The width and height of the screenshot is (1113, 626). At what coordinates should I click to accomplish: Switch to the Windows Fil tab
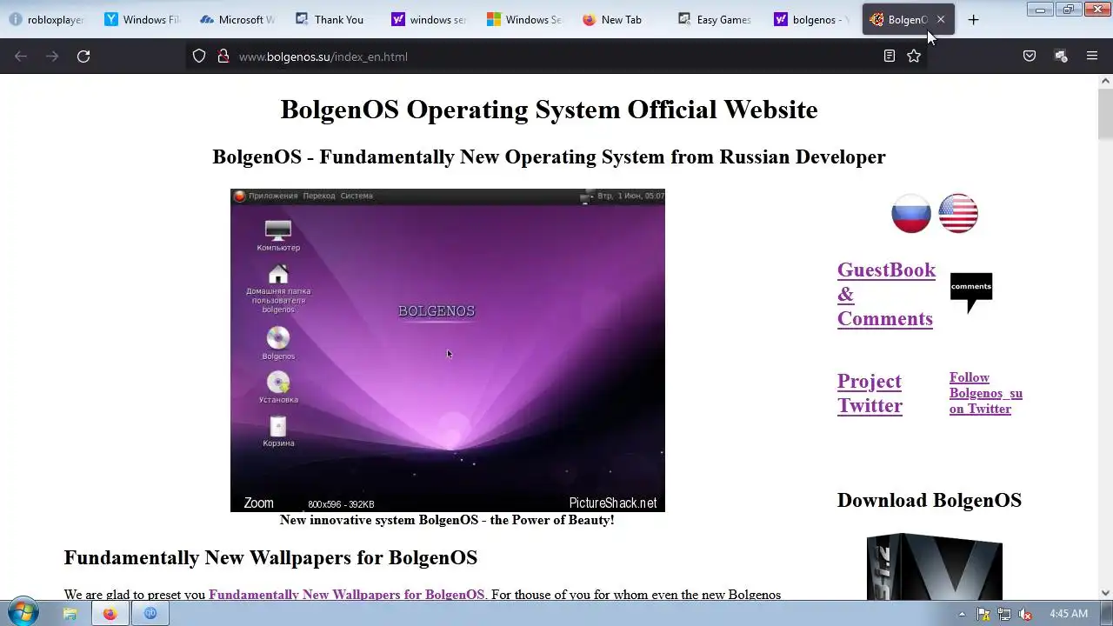(x=143, y=19)
